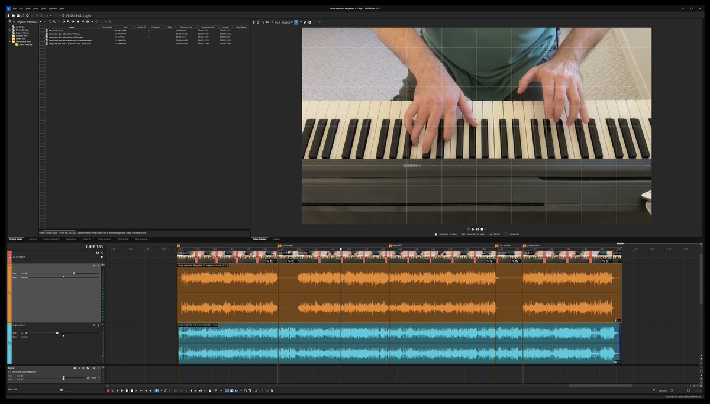Open the Tools menu

click(x=44, y=9)
